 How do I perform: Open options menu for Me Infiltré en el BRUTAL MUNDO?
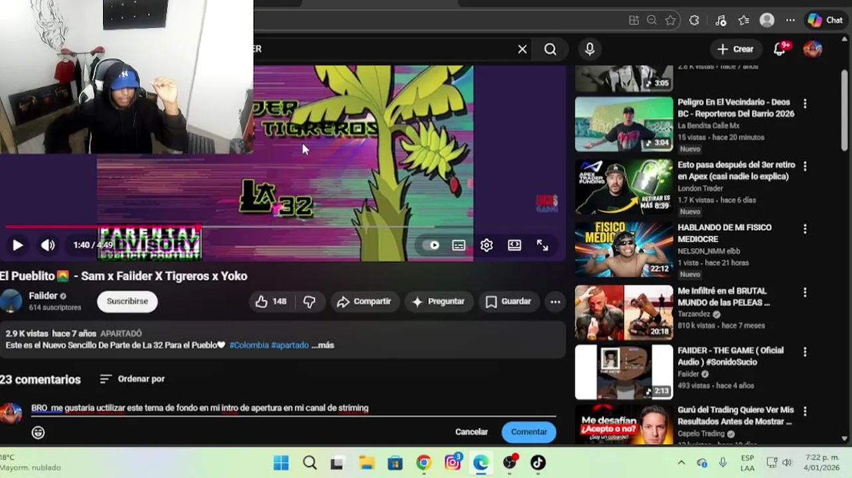point(805,292)
